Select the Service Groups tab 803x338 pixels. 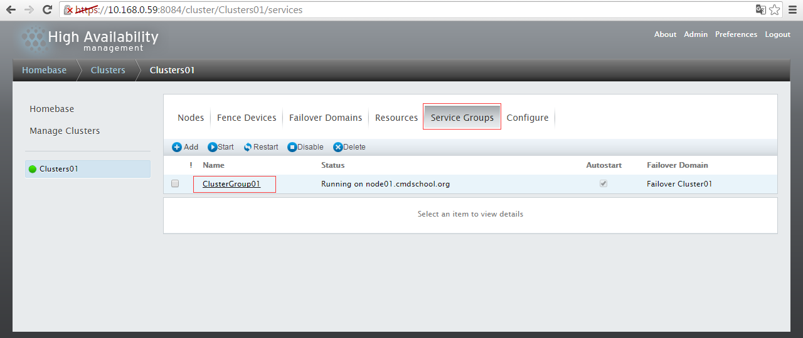[462, 118]
